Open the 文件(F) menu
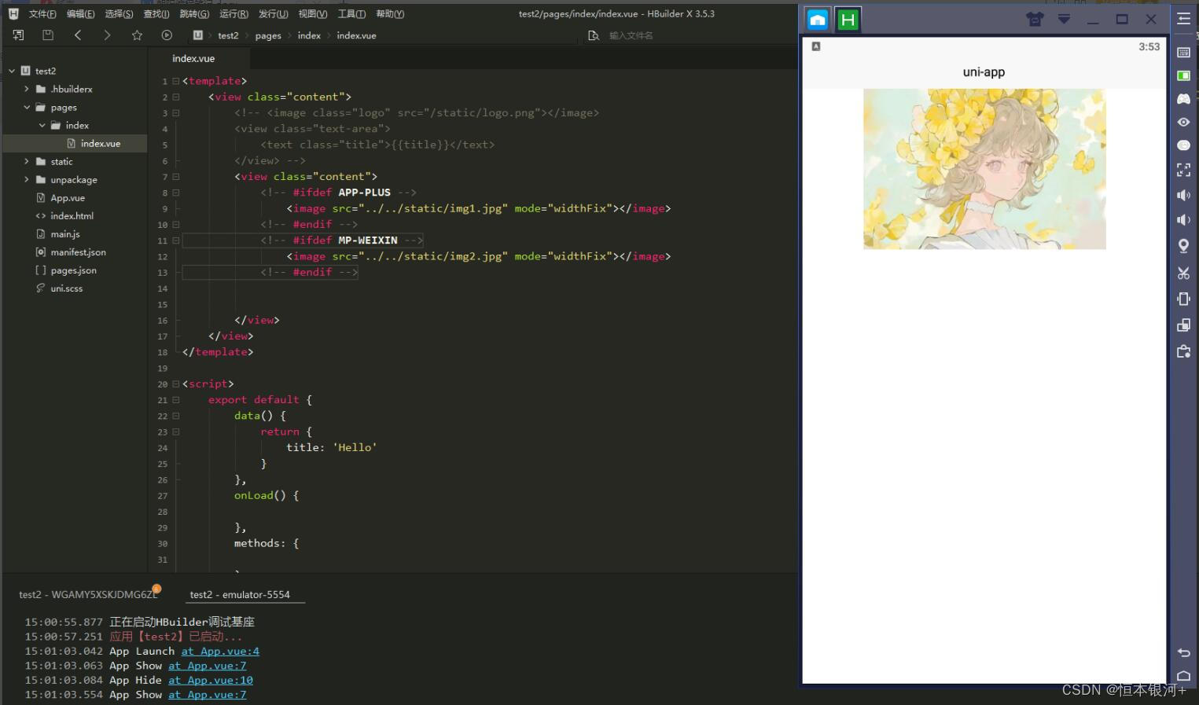This screenshot has height=705, width=1199. coord(42,14)
